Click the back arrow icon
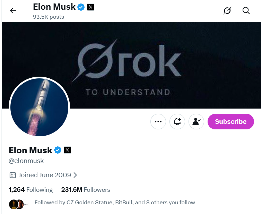Screen dimensions: 262x214 click(13, 11)
